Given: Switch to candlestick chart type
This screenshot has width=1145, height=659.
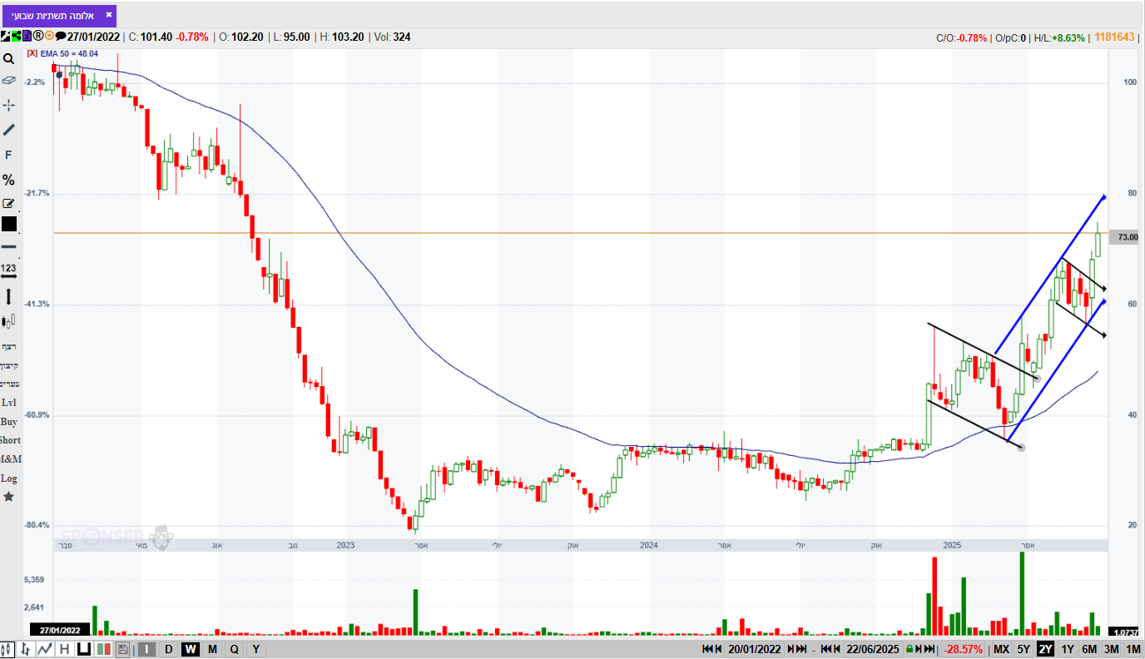Looking at the screenshot, I should pyautogui.click(x=7, y=649).
